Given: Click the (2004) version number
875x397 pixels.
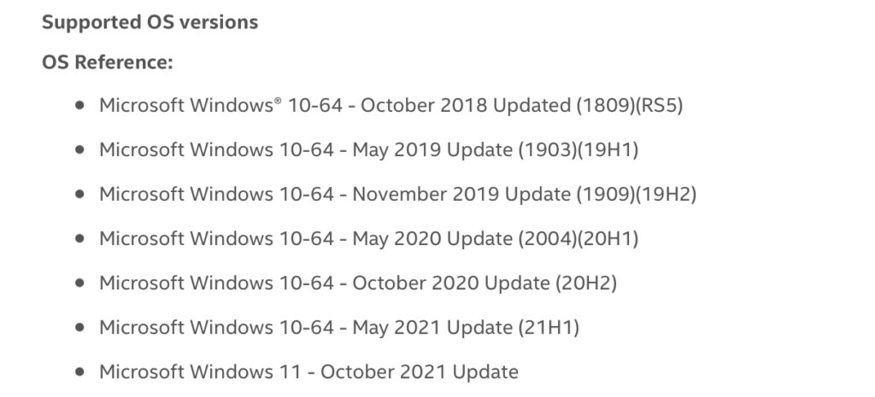Looking at the screenshot, I should click(547, 239).
